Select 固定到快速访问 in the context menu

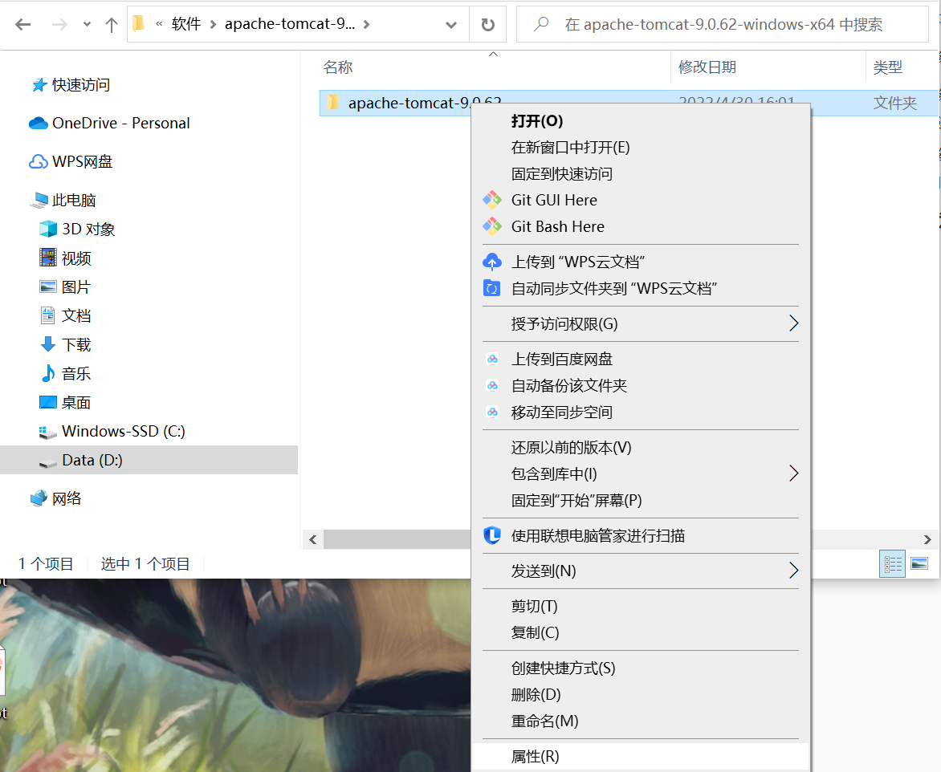pyautogui.click(x=641, y=174)
